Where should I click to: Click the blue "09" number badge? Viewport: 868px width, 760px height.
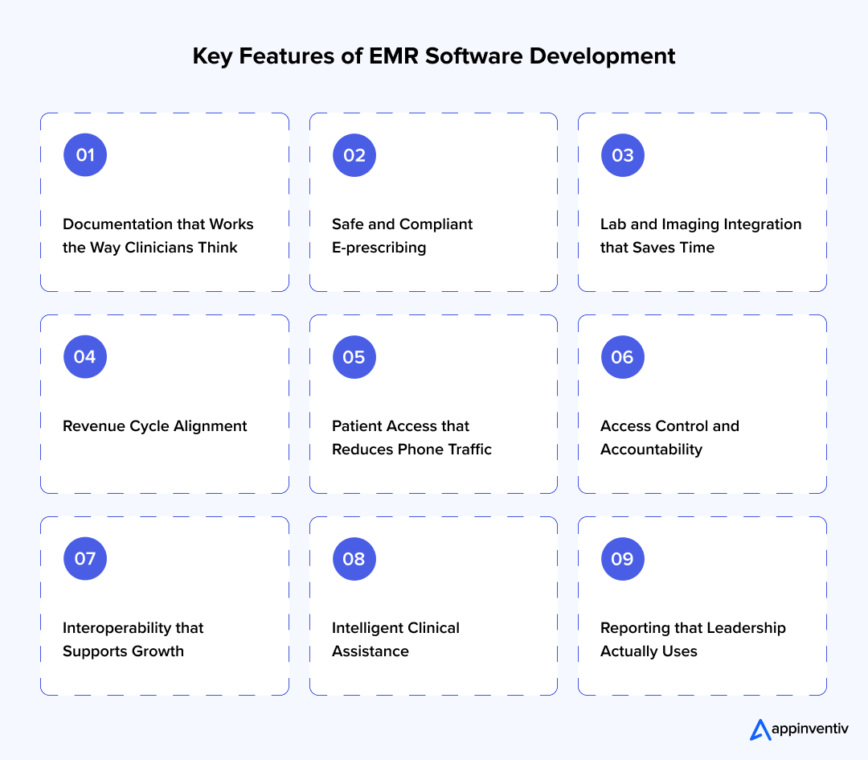tap(622, 558)
